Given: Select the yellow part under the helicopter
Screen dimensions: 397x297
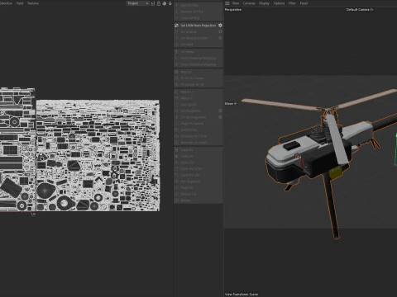Looking at the screenshot, I should [x=335, y=173].
